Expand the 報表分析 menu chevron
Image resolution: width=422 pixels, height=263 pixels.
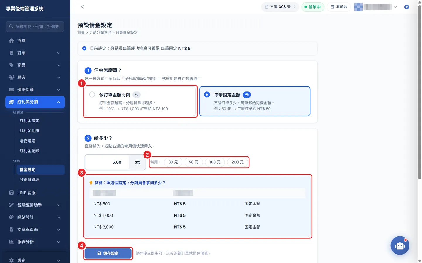pyautogui.click(x=59, y=242)
